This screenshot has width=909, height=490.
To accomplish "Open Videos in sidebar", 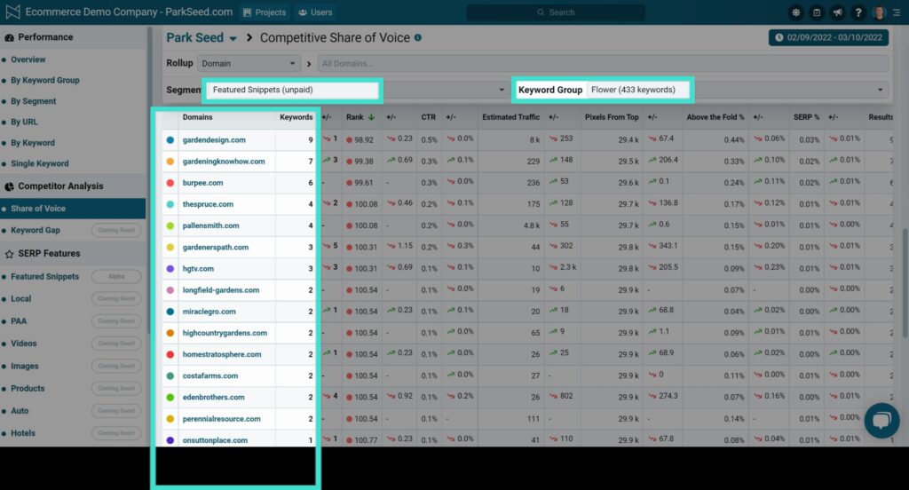I will click(24, 344).
